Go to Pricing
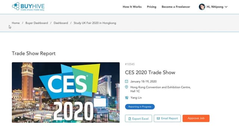Image resolution: width=239 pixels, height=138 pixels. point(152,7)
